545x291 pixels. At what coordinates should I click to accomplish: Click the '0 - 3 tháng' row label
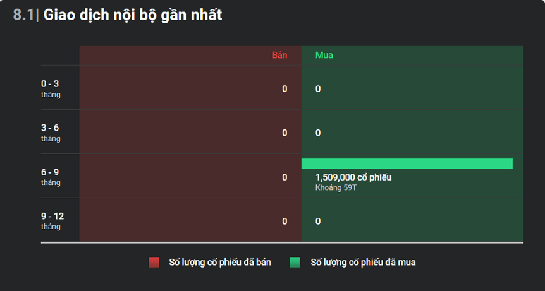pos(51,88)
